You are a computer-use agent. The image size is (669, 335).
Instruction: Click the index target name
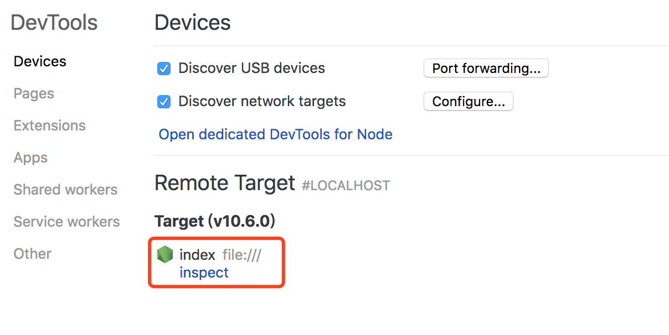tap(197, 255)
